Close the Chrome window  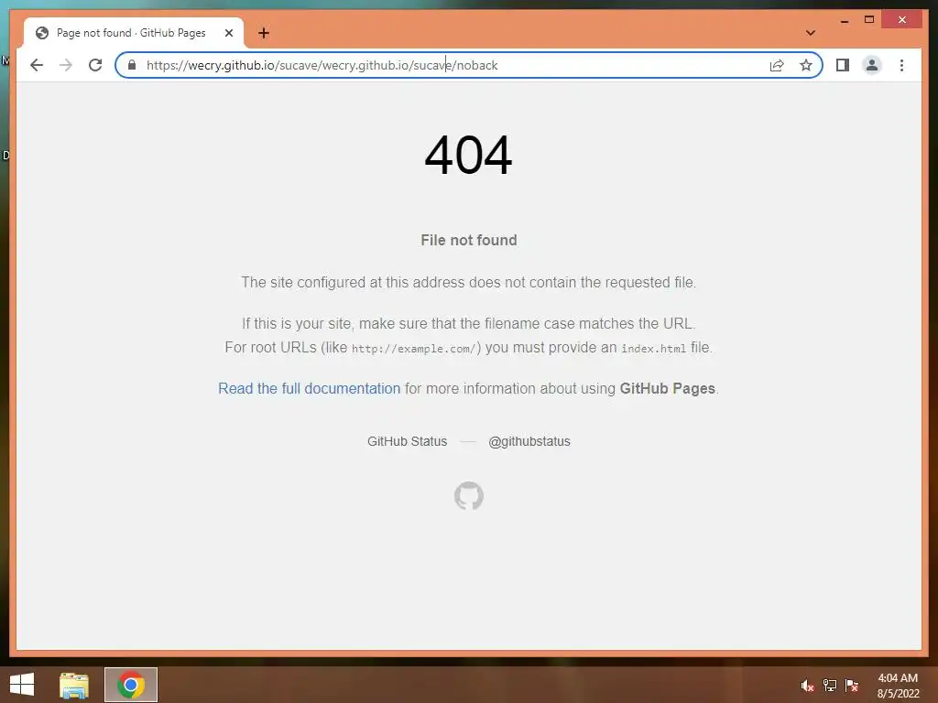[x=902, y=20]
